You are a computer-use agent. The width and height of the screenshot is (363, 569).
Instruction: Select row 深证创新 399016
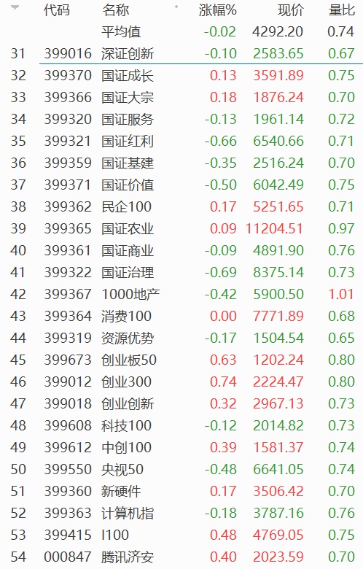point(181,53)
